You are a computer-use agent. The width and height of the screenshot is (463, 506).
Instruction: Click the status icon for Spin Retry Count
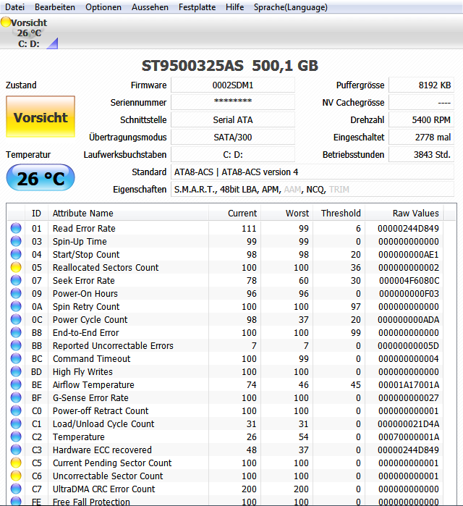tap(16, 306)
